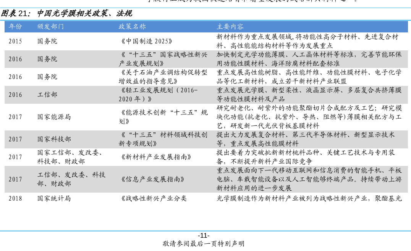Click content starting '加快制定光学功能薄膜'
The image size is (411, 251).
pyautogui.click(x=309, y=59)
